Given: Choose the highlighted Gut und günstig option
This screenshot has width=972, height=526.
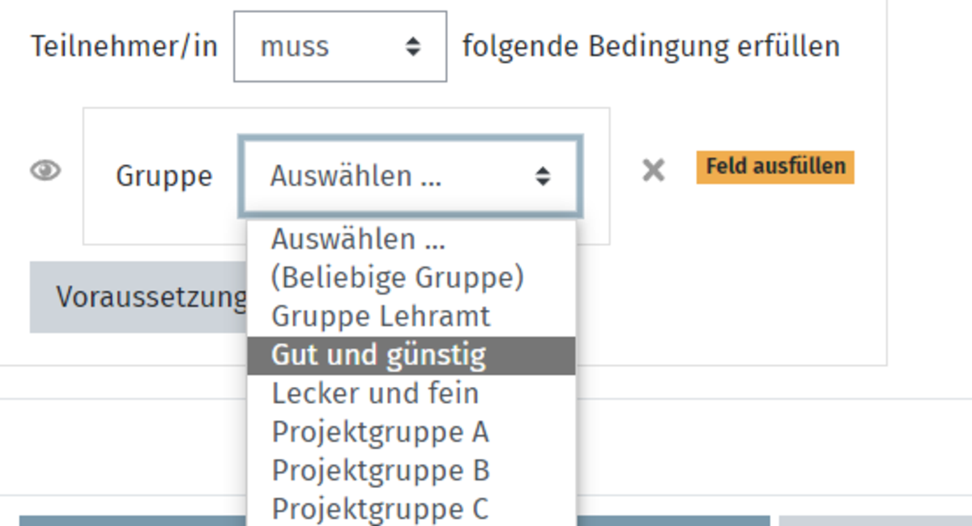Looking at the screenshot, I should (411, 355).
